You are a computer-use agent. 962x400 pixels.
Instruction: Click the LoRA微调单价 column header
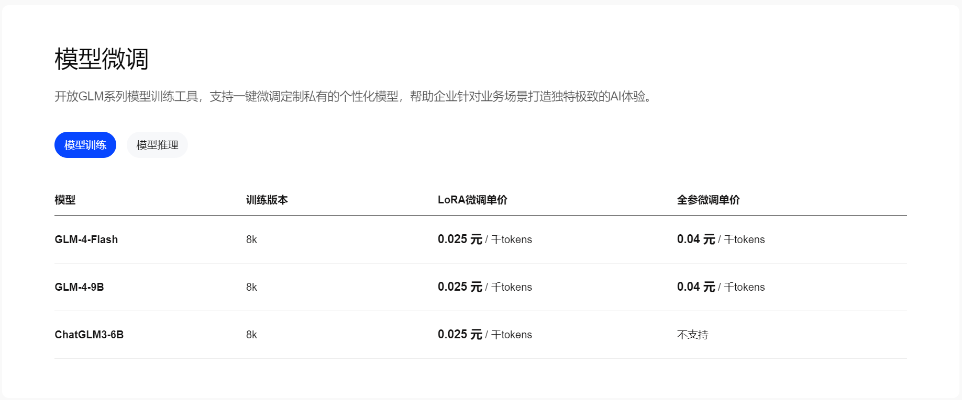pos(472,200)
